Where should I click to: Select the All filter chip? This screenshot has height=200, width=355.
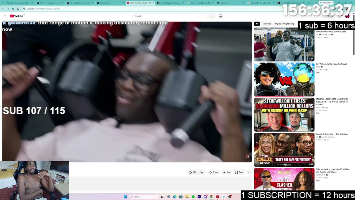[257, 24]
